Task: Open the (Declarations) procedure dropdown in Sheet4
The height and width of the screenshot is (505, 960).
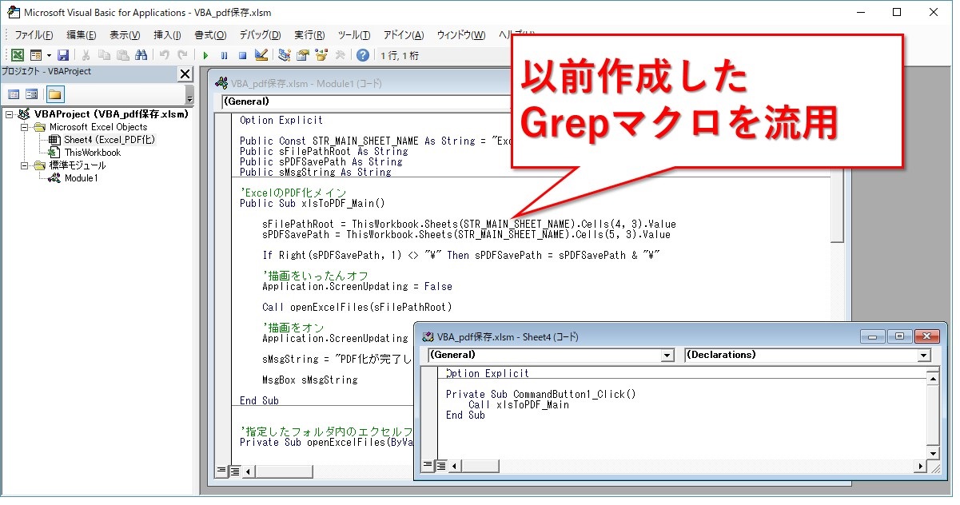Action: click(924, 356)
